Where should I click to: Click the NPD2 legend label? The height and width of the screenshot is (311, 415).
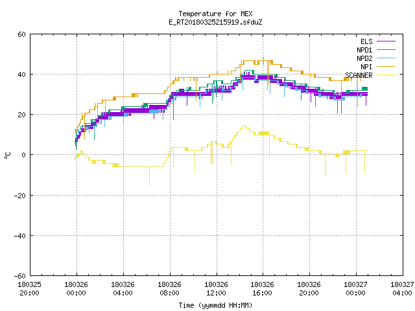click(364, 58)
